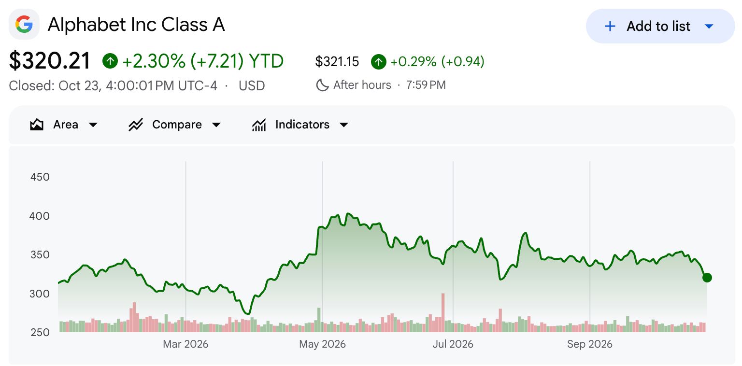Click the May 2026 axis label

click(322, 344)
